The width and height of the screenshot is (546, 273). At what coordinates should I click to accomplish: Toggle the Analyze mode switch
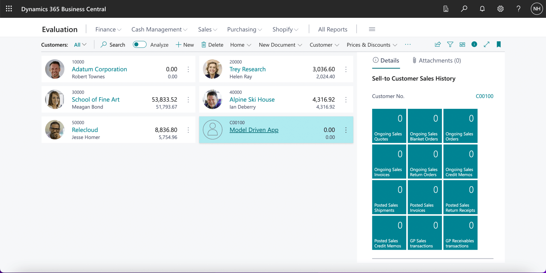pyautogui.click(x=139, y=45)
